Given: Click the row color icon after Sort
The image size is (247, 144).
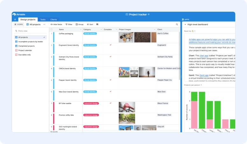Looking at the screenshot, I should (x=97, y=24).
